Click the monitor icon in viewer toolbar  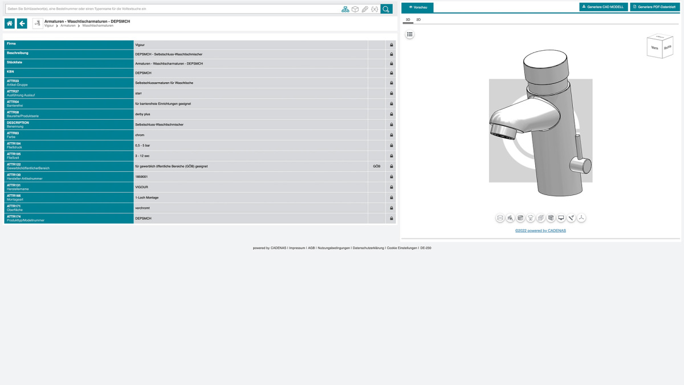coord(561,218)
